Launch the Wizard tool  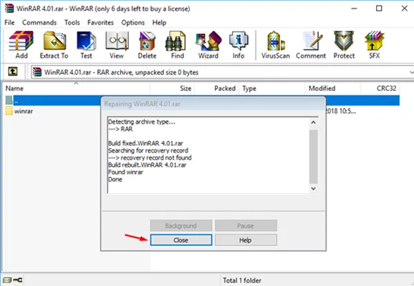(209, 45)
